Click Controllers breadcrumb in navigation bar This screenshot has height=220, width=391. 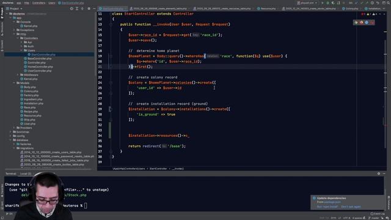point(38,2)
